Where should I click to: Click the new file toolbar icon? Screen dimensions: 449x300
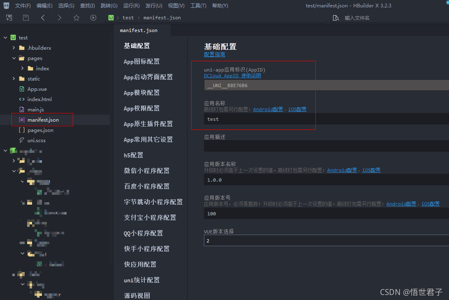click(9, 18)
